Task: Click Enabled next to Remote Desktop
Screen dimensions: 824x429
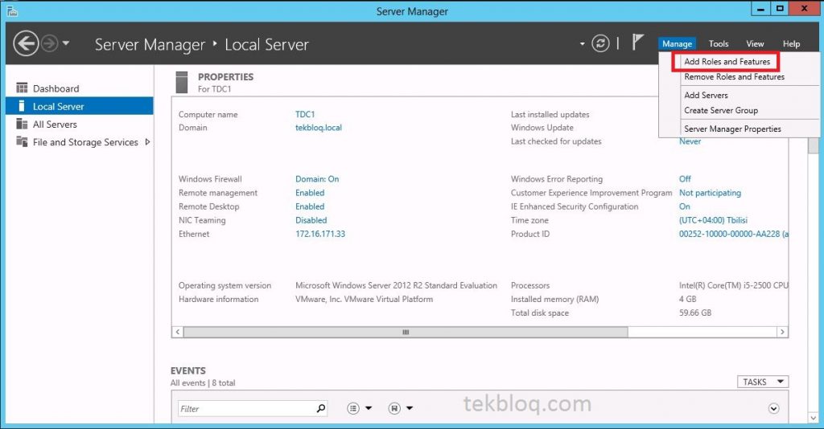Action: click(310, 206)
